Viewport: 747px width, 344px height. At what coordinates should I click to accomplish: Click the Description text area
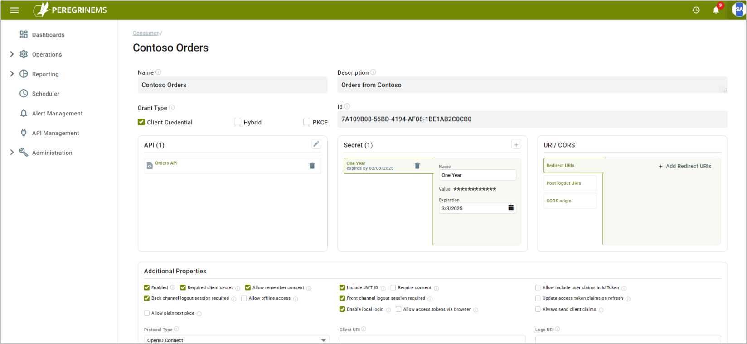(x=532, y=85)
